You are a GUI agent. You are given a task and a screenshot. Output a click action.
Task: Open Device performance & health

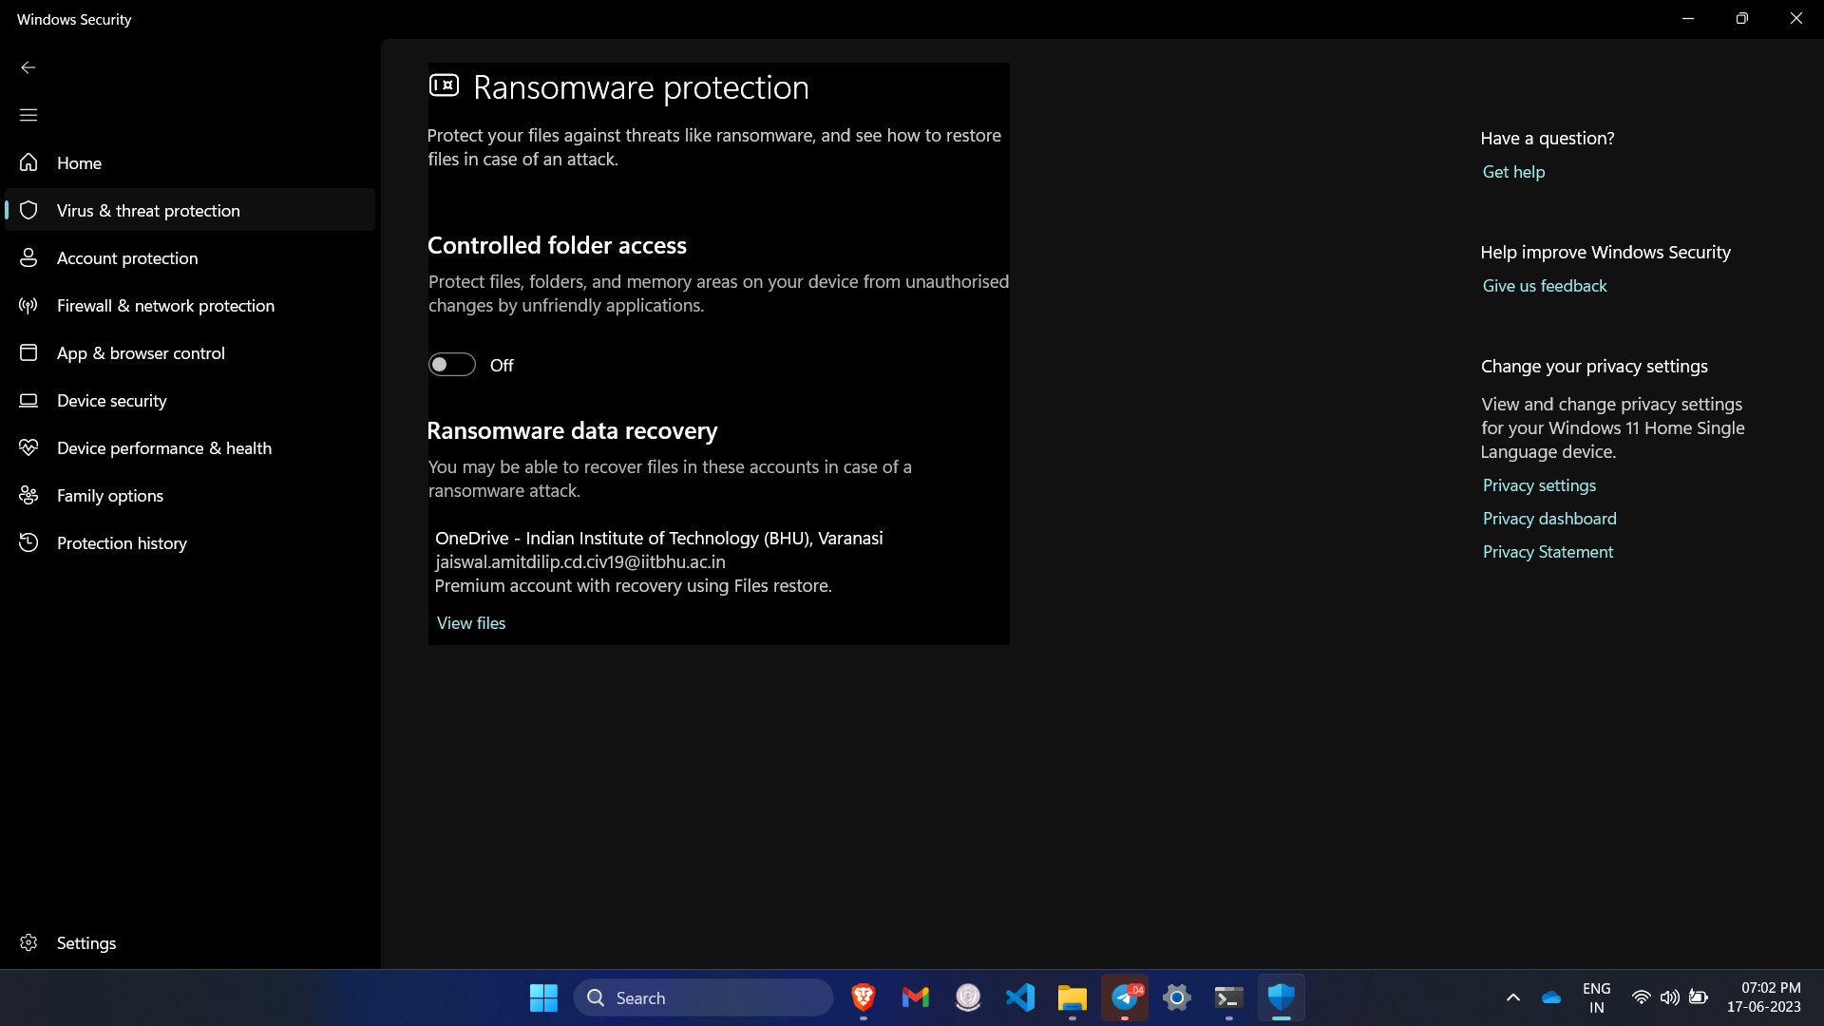[163, 448]
